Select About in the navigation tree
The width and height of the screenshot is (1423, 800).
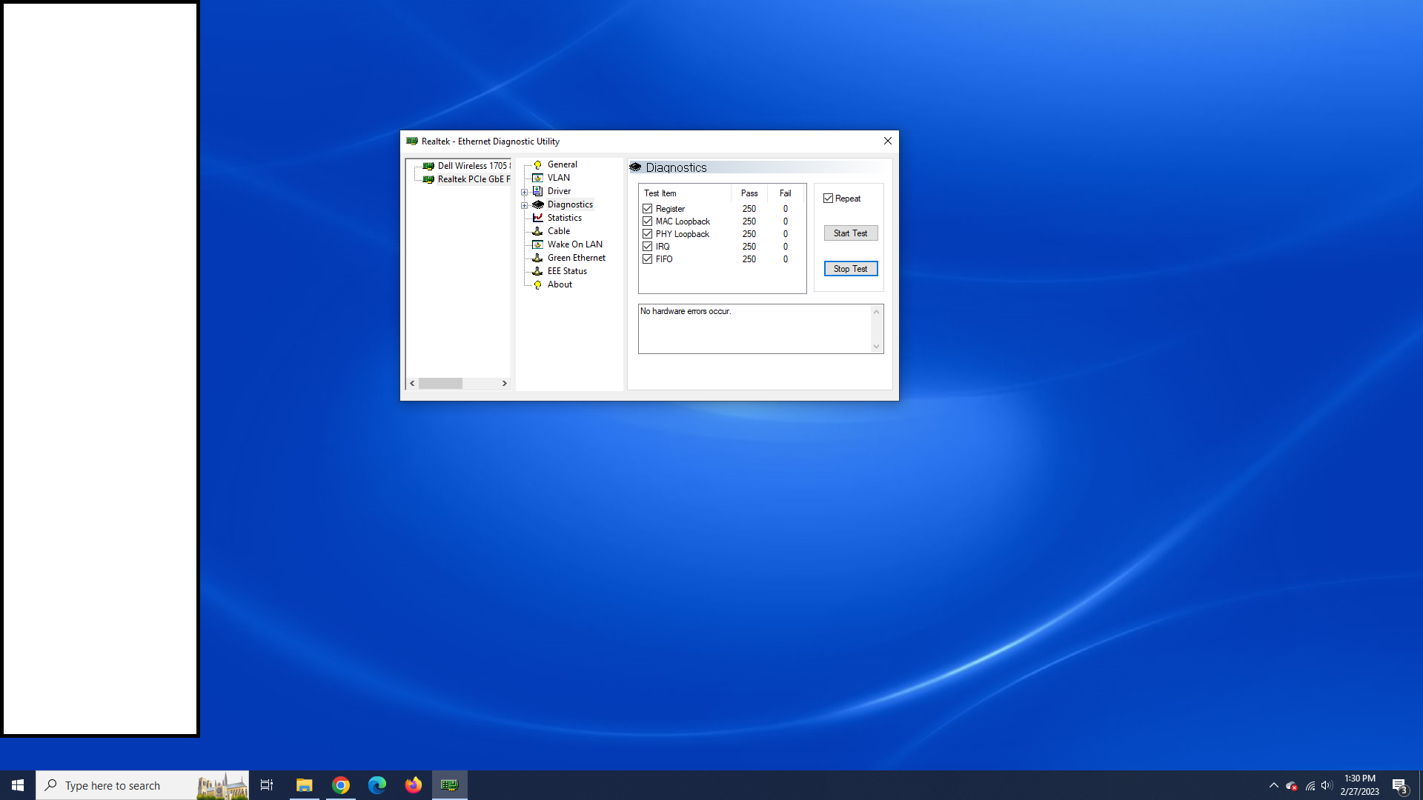[x=560, y=284]
